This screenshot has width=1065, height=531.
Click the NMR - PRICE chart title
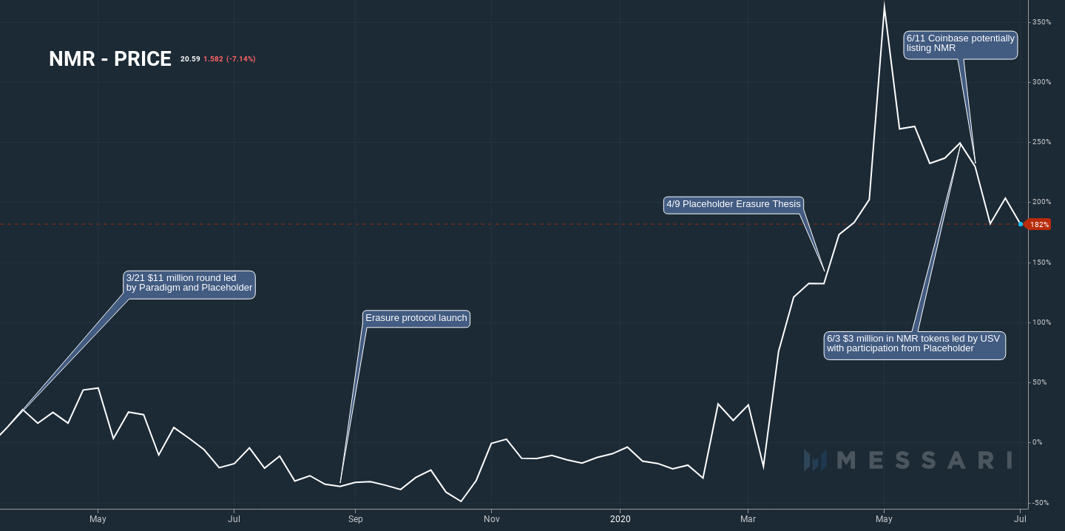point(110,59)
